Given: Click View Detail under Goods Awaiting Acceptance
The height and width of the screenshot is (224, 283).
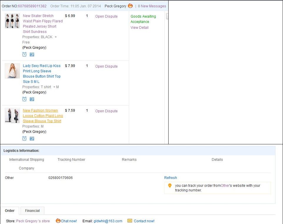Looking at the screenshot, I should coord(139,28).
